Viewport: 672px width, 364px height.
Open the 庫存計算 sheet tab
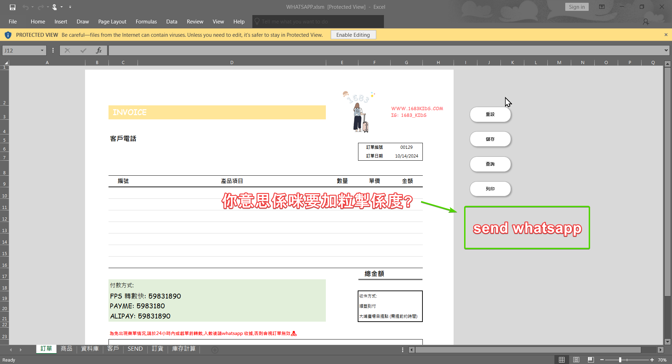[x=183, y=349]
